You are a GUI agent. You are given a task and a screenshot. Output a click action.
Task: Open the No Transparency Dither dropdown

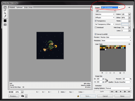click(x=105, y=24)
